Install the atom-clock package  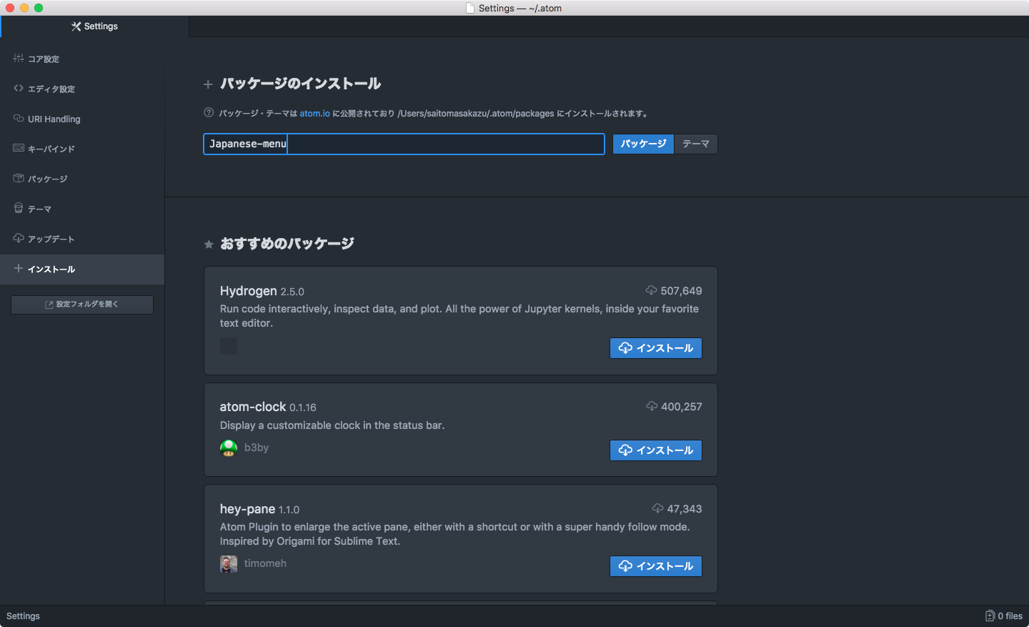pyautogui.click(x=656, y=450)
